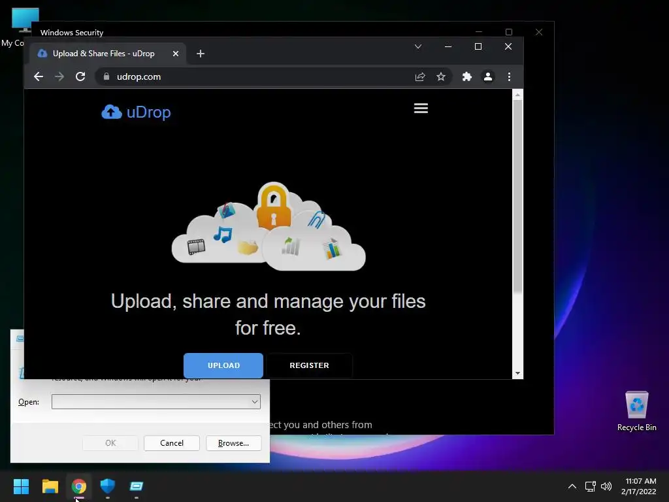Image resolution: width=669 pixels, height=502 pixels.
Task: Click the forward navigation arrow in Chrome
Action: (x=59, y=77)
